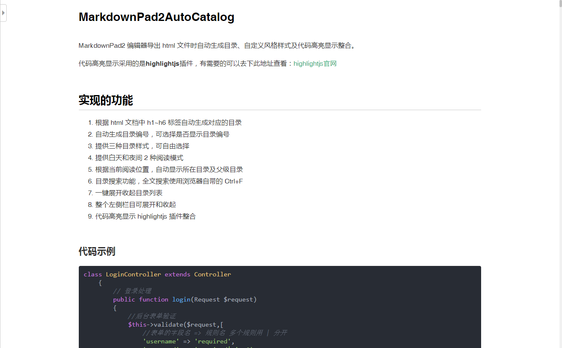Open the highlightjs官网 hyperlink

pyautogui.click(x=315, y=63)
